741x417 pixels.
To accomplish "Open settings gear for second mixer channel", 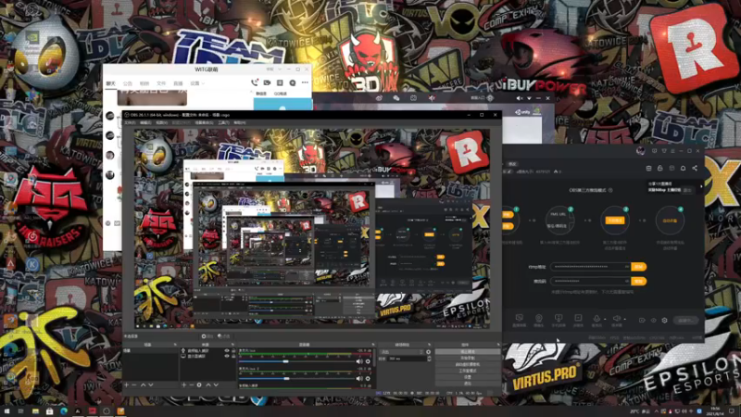I will coord(368,378).
